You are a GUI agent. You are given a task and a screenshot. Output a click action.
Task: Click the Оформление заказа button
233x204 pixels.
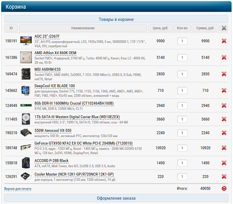116,198
